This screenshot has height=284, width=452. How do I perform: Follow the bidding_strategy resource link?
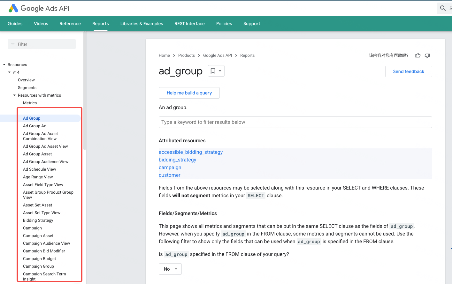(177, 160)
